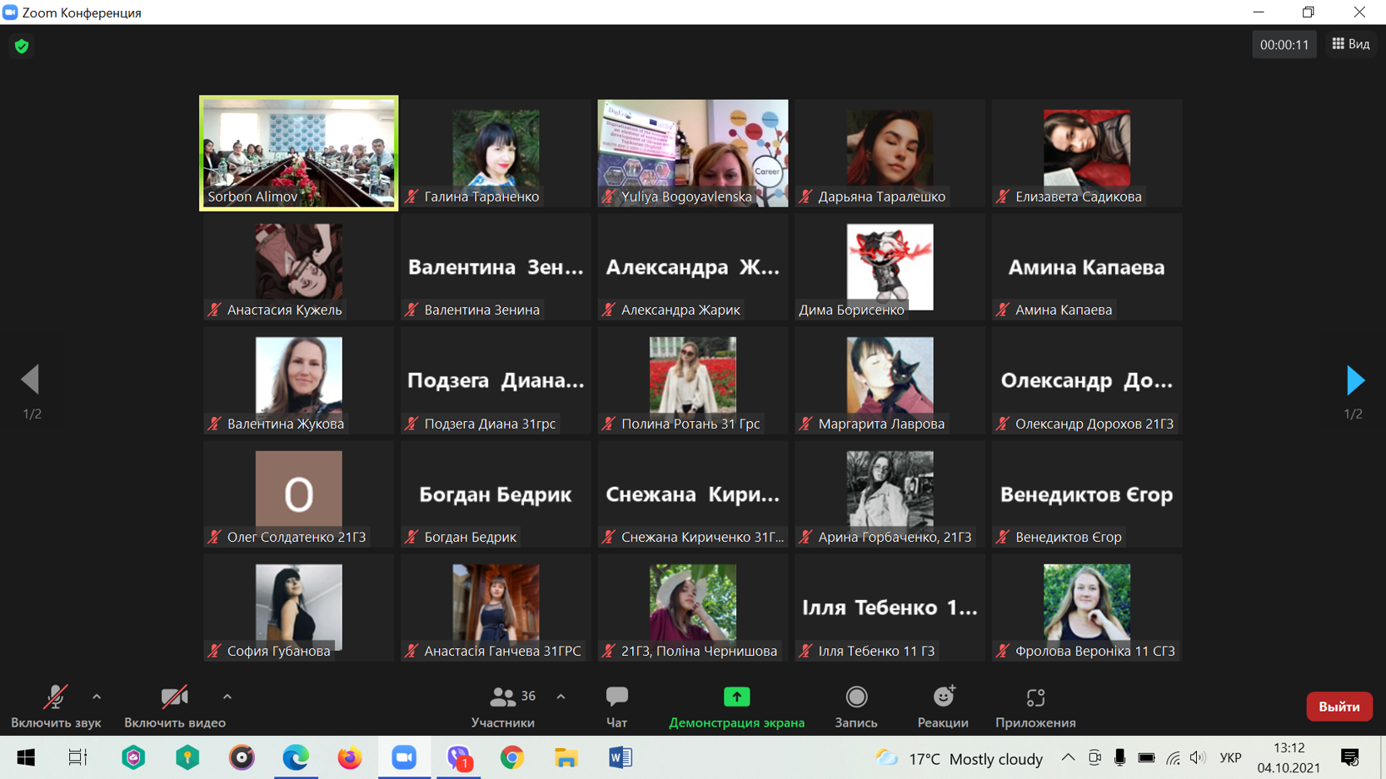The height and width of the screenshot is (779, 1386).
Task: Click the red Выйти leave button
Action: point(1339,707)
